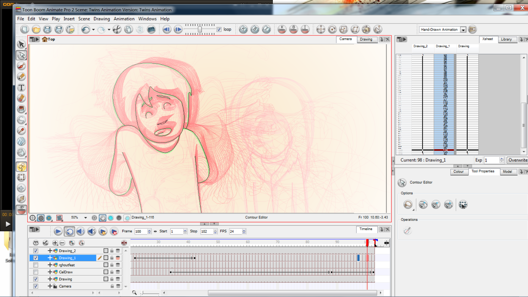Click the Open folder icon
Image resolution: width=528 pixels, height=297 pixels.
pos(36,29)
